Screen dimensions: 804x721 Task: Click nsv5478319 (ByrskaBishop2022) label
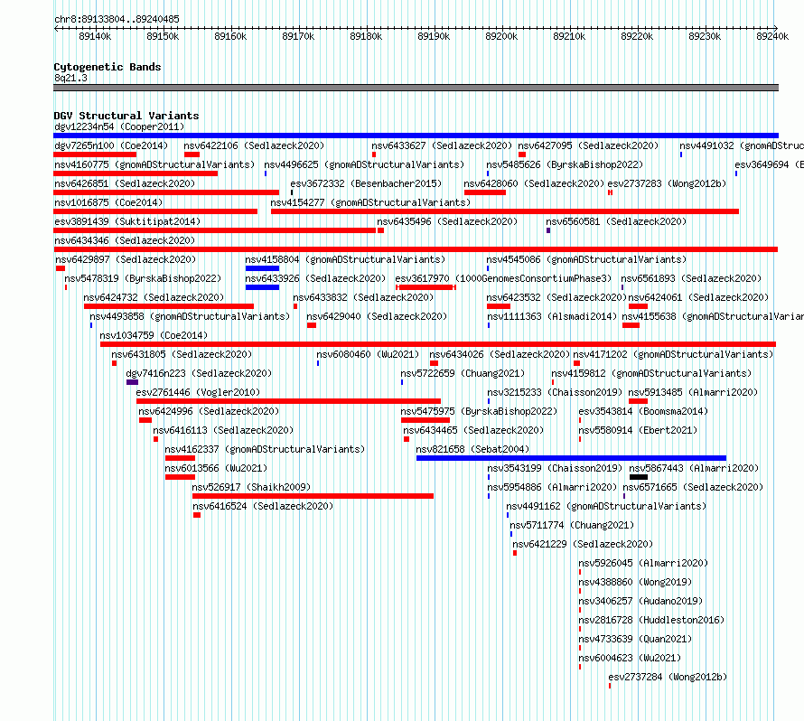tap(143, 278)
